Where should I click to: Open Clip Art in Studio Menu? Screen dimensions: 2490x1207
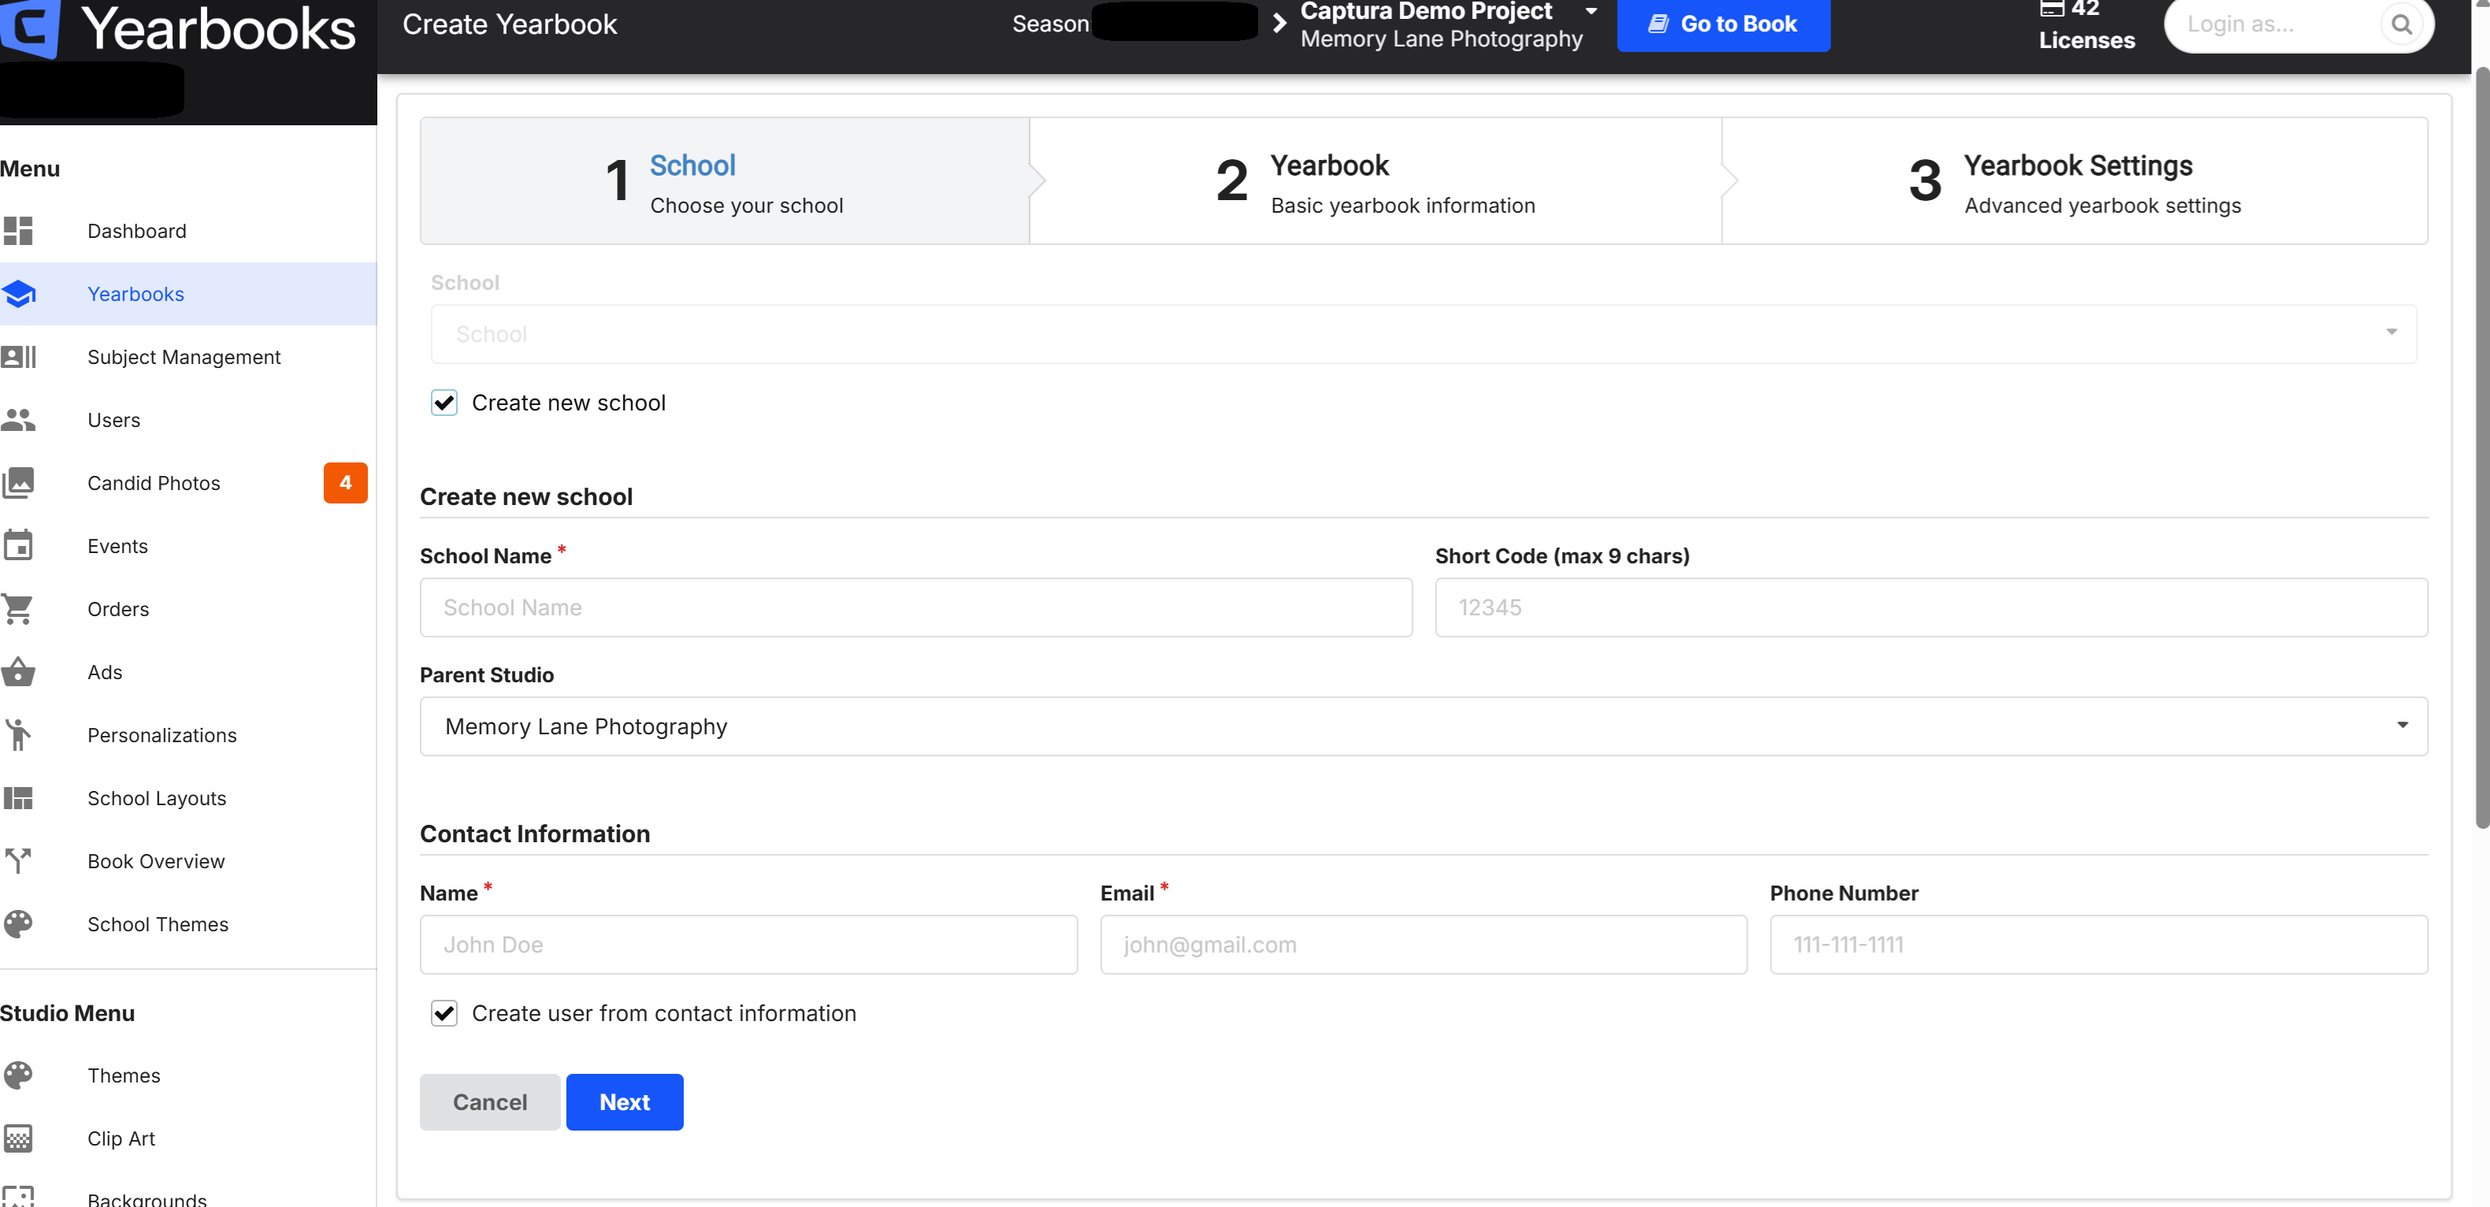[188, 1138]
